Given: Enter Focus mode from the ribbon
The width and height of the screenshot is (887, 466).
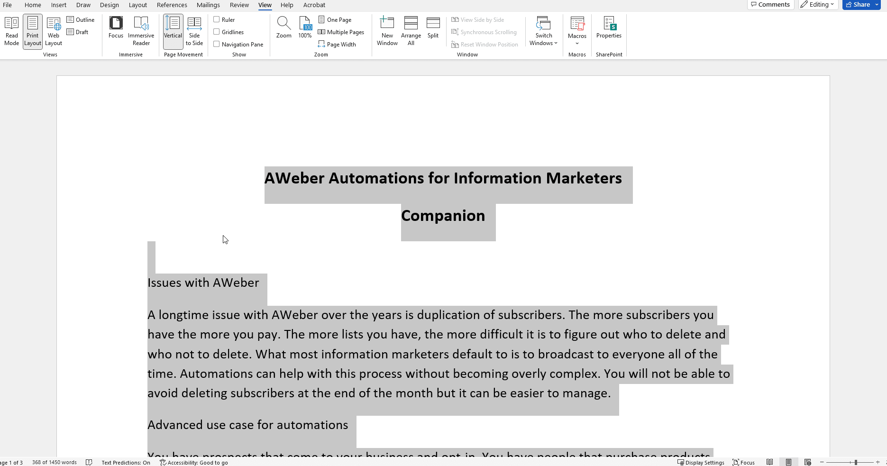Looking at the screenshot, I should (116, 27).
